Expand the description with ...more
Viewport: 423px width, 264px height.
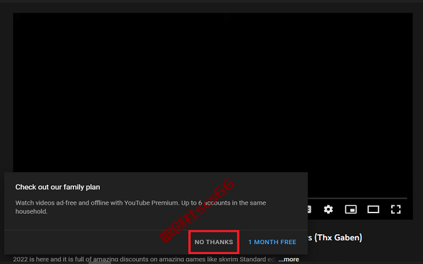pos(289,259)
